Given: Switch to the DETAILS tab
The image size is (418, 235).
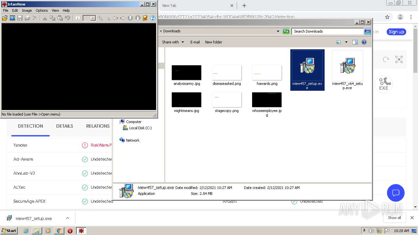Looking at the screenshot, I should [x=65, y=126].
